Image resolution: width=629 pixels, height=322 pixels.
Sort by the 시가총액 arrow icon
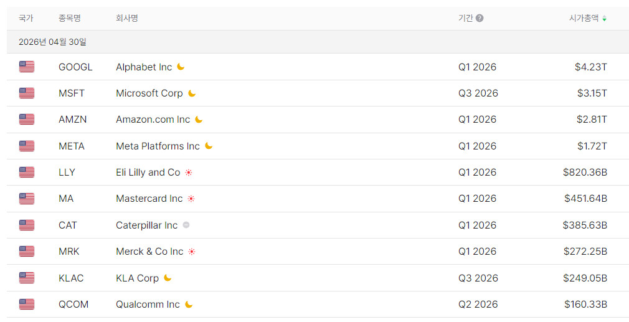pos(604,19)
